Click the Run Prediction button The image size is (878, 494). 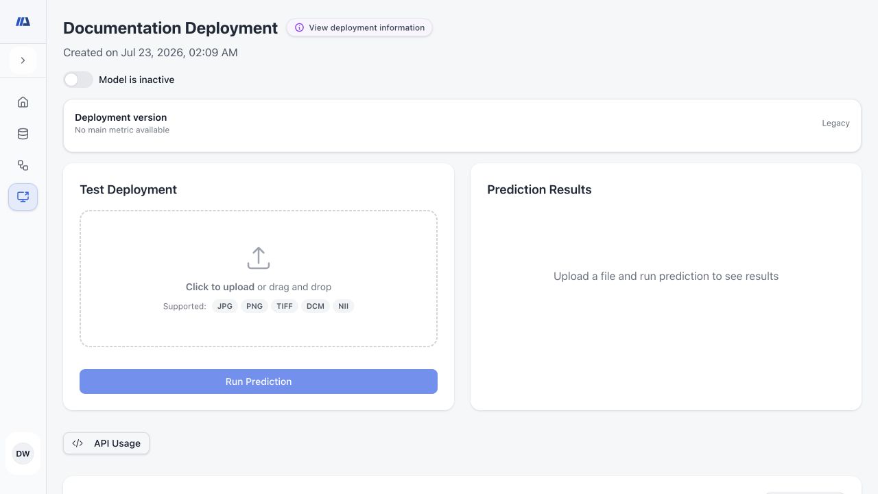coord(259,381)
